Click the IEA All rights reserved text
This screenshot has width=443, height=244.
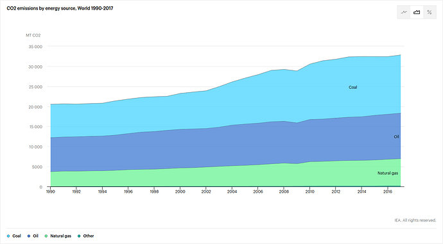click(415, 220)
